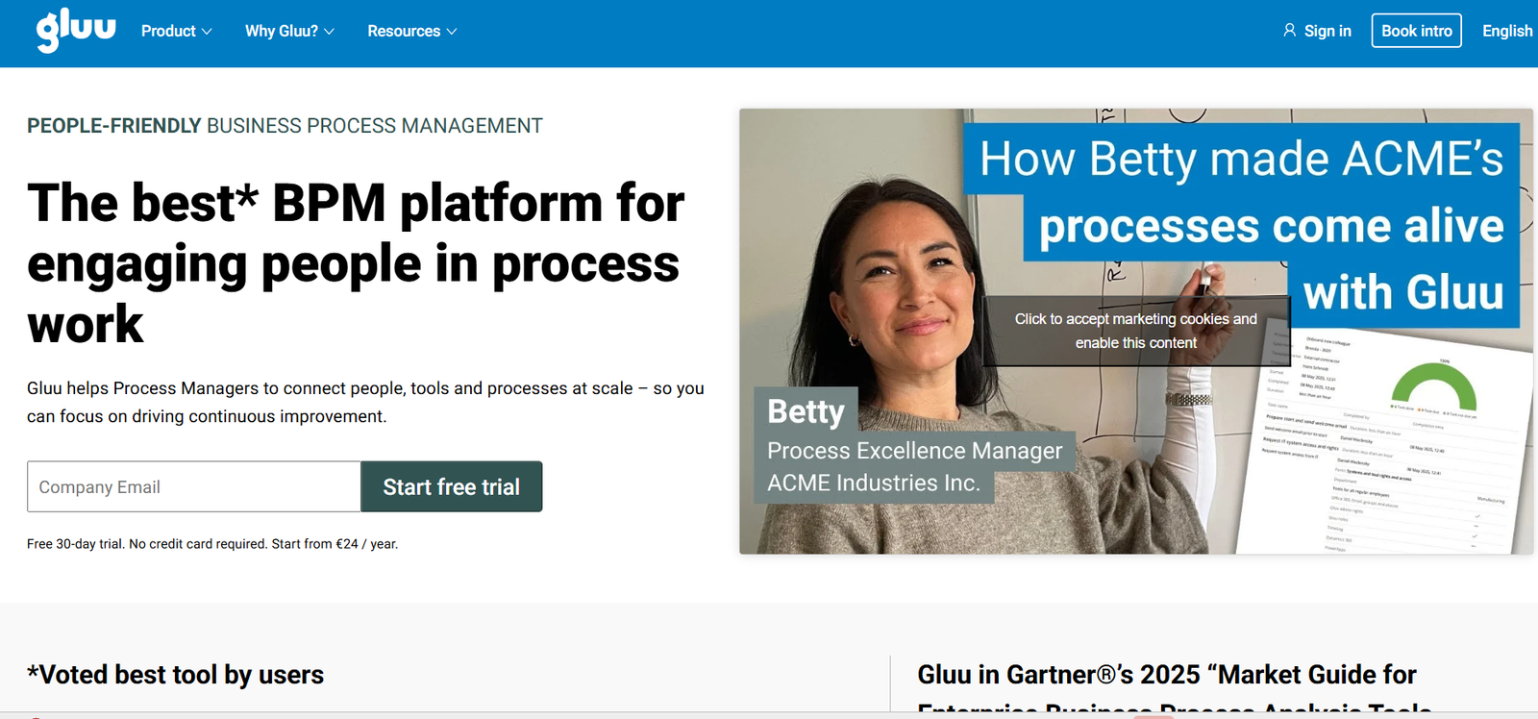This screenshot has width=1538, height=719.
Task: Click the Sign in link
Action: [1327, 31]
